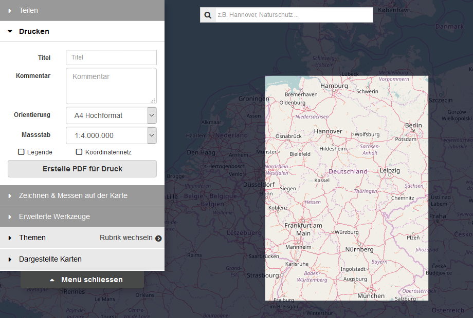
Task: Click the Menü schliessen bar
Action: coord(82,280)
